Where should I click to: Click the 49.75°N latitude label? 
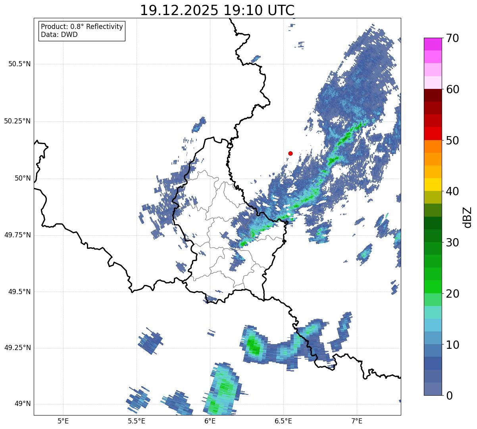17,235
